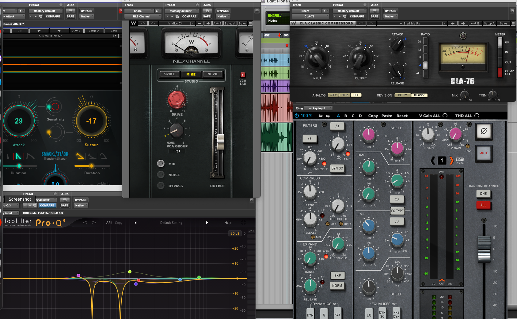The width and height of the screenshot is (517, 319).
Task: Enable the NOISE switch in NLS Channel
Action: pyautogui.click(x=161, y=175)
